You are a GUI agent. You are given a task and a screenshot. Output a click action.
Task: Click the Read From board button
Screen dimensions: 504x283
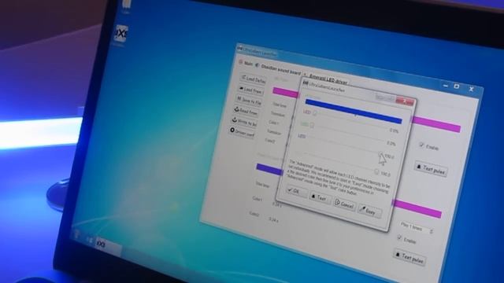246,111
